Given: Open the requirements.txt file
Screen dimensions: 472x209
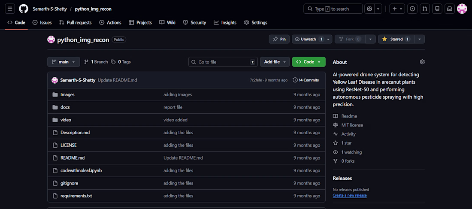Looking at the screenshot, I should [x=76, y=196].
